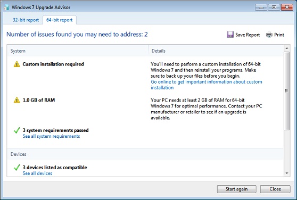Click the printer icon next to Print

click(269, 35)
